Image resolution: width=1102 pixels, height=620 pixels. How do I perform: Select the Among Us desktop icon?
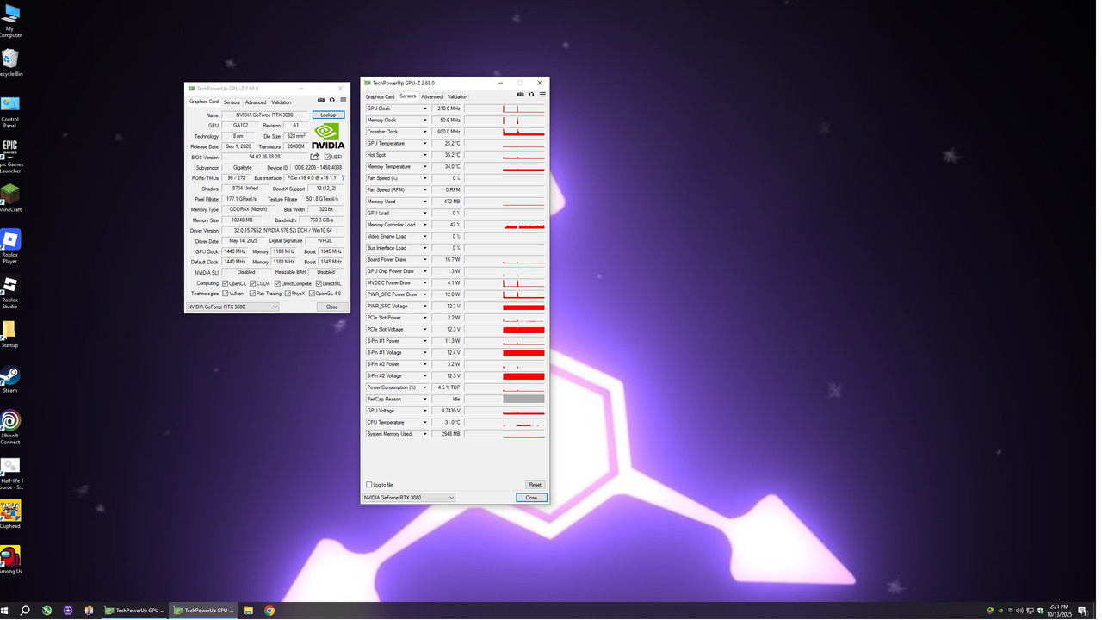10,560
